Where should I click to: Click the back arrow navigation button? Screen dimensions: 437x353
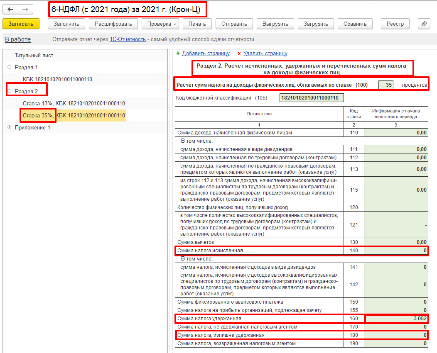pos(10,9)
